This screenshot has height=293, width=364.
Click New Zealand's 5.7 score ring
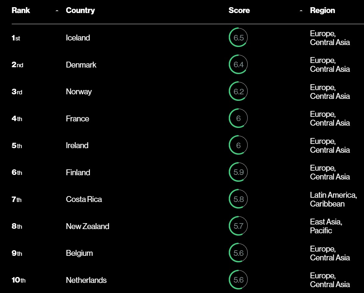(238, 226)
